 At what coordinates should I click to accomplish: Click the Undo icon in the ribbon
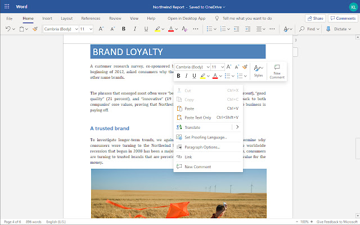(9, 29)
